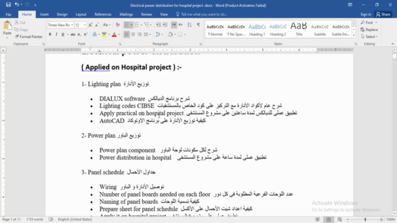Toggle italic formatting
This screenshot has height=223, width=397.
point(56,35)
